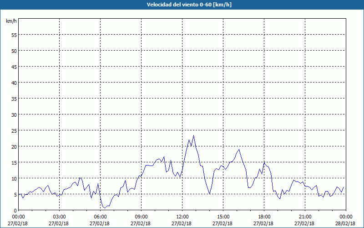Click the y-axis value 50
Image resolution: width=364 pixels, height=228 pixels.
(x=14, y=51)
